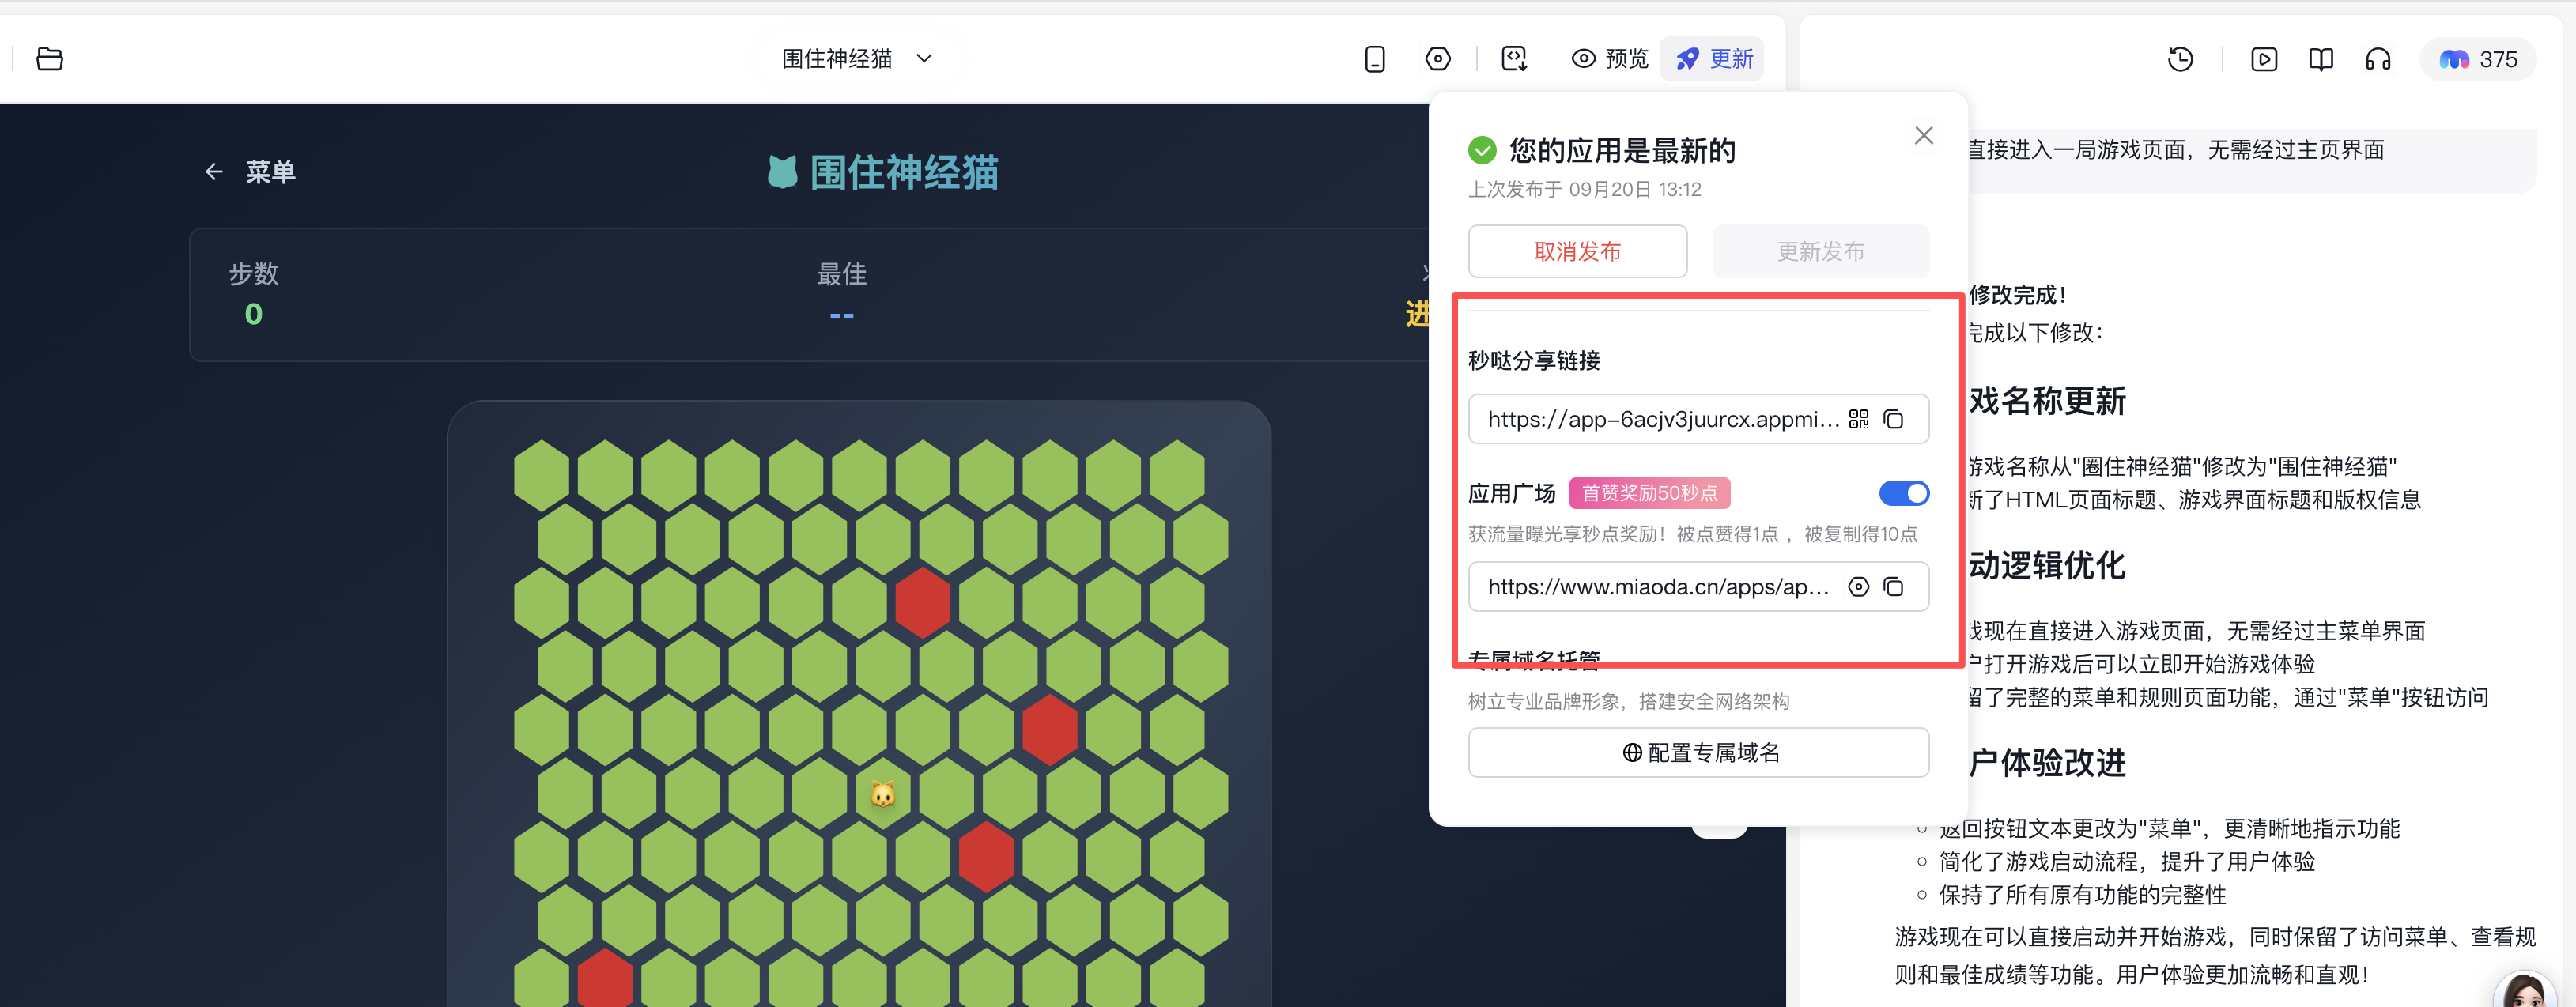Toggle the 应用广场 switch off
Viewport: 2576px width, 1007px height.
pos(1904,493)
